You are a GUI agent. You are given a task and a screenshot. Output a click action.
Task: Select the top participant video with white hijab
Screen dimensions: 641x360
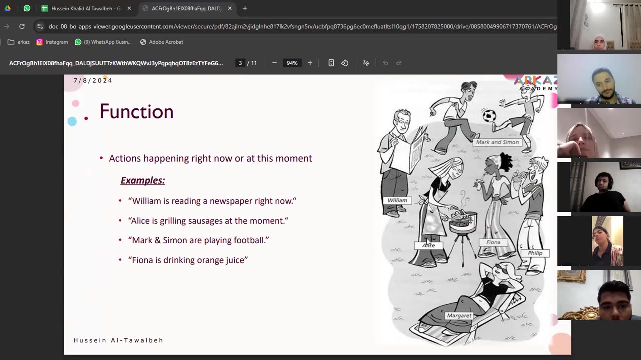click(599, 25)
